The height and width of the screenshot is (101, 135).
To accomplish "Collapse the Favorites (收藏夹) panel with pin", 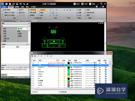I will [x=27, y=44].
